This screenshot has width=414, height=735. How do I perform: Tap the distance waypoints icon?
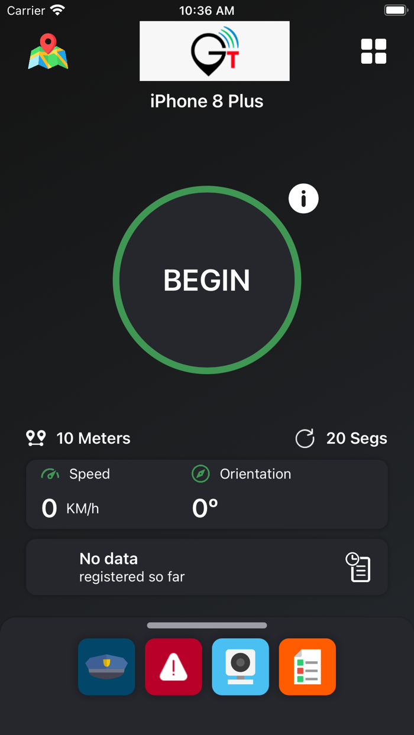(x=36, y=438)
